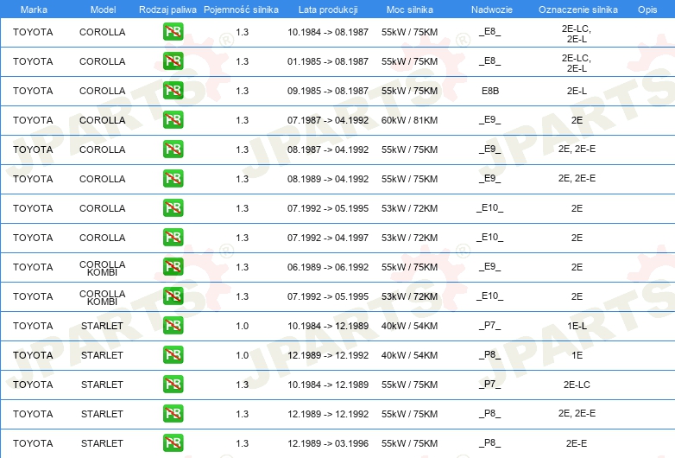Click the Model column header

click(103, 10)
